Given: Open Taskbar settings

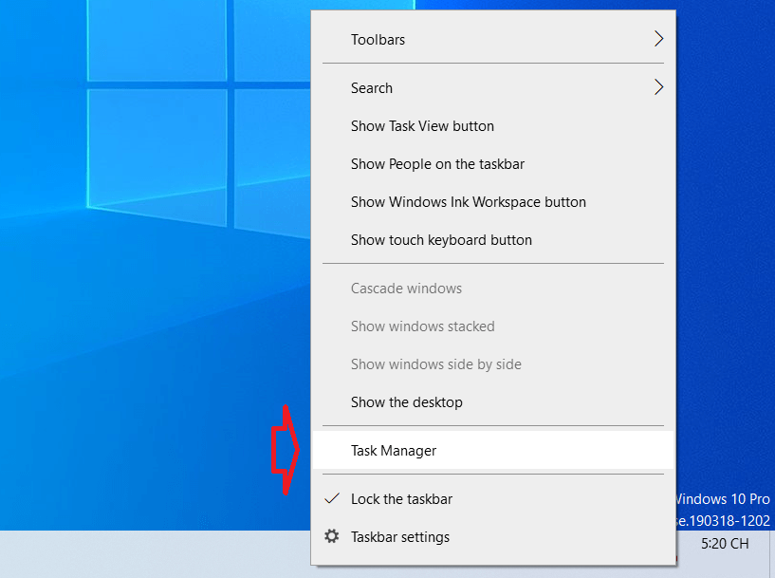Looking at the screenshot, I should click(399, 536).
